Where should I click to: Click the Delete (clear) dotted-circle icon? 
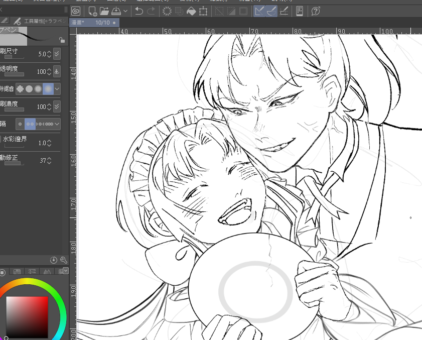tap(167, 12)
